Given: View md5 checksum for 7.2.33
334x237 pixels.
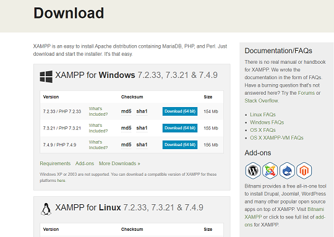Looking at the screenshot, I should [126, 111].
